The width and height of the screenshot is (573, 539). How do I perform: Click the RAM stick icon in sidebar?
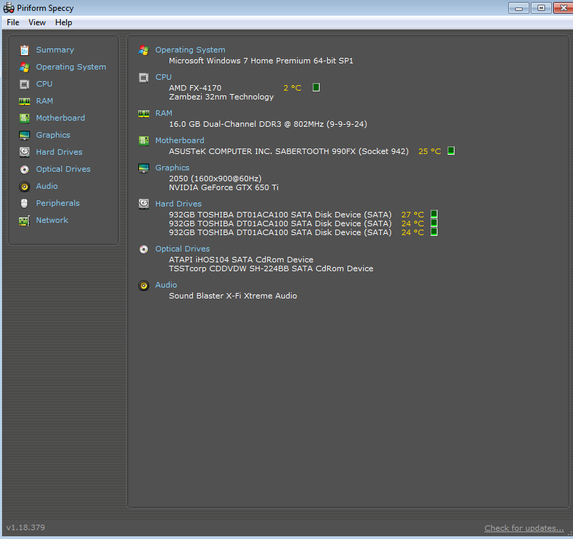(25, 102)
